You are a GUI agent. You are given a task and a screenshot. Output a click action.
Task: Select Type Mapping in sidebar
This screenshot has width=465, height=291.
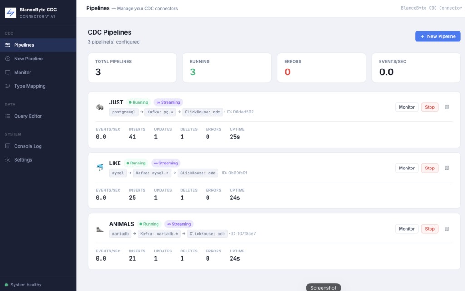click(38, 86)
